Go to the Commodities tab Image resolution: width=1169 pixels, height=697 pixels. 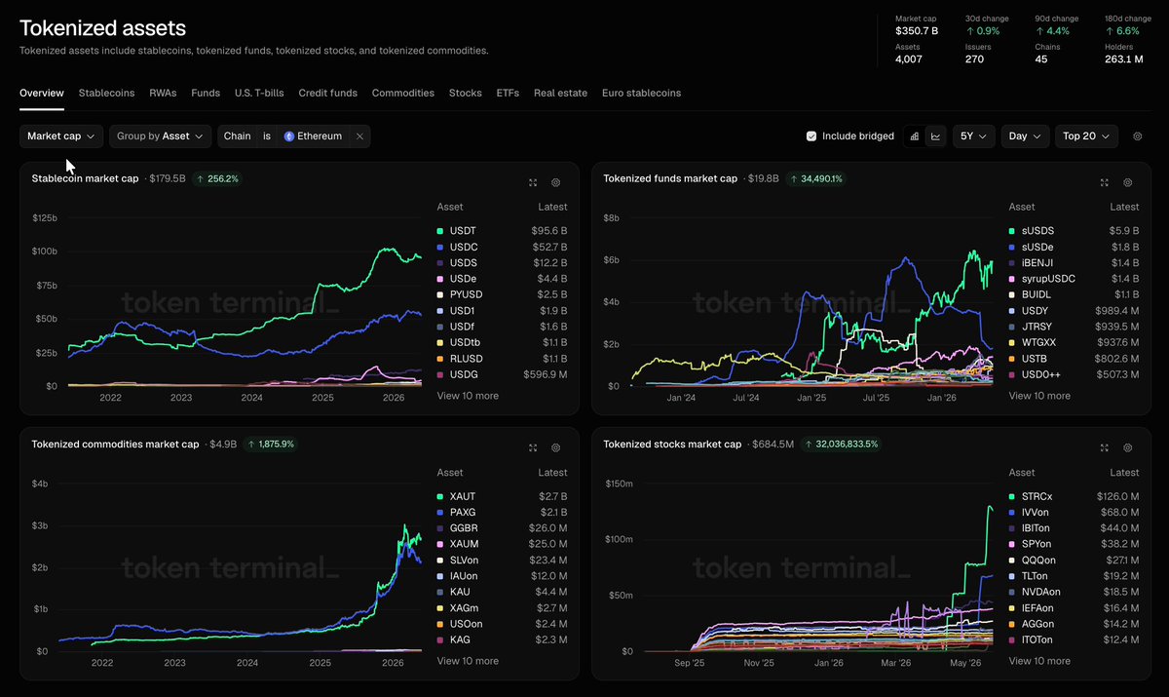pos(403,93)
